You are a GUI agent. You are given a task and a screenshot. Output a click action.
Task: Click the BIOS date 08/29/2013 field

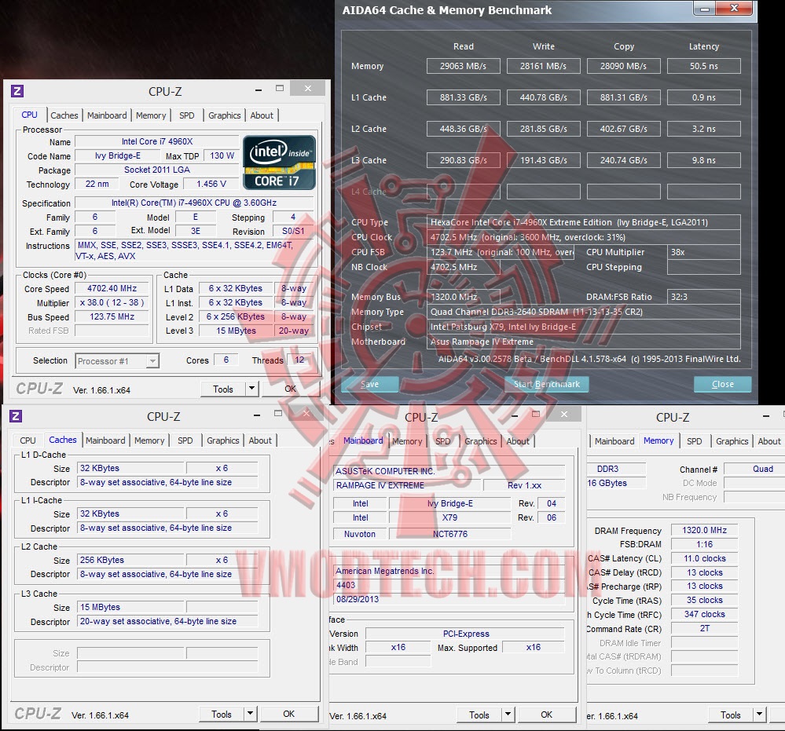tap(449, 599)
